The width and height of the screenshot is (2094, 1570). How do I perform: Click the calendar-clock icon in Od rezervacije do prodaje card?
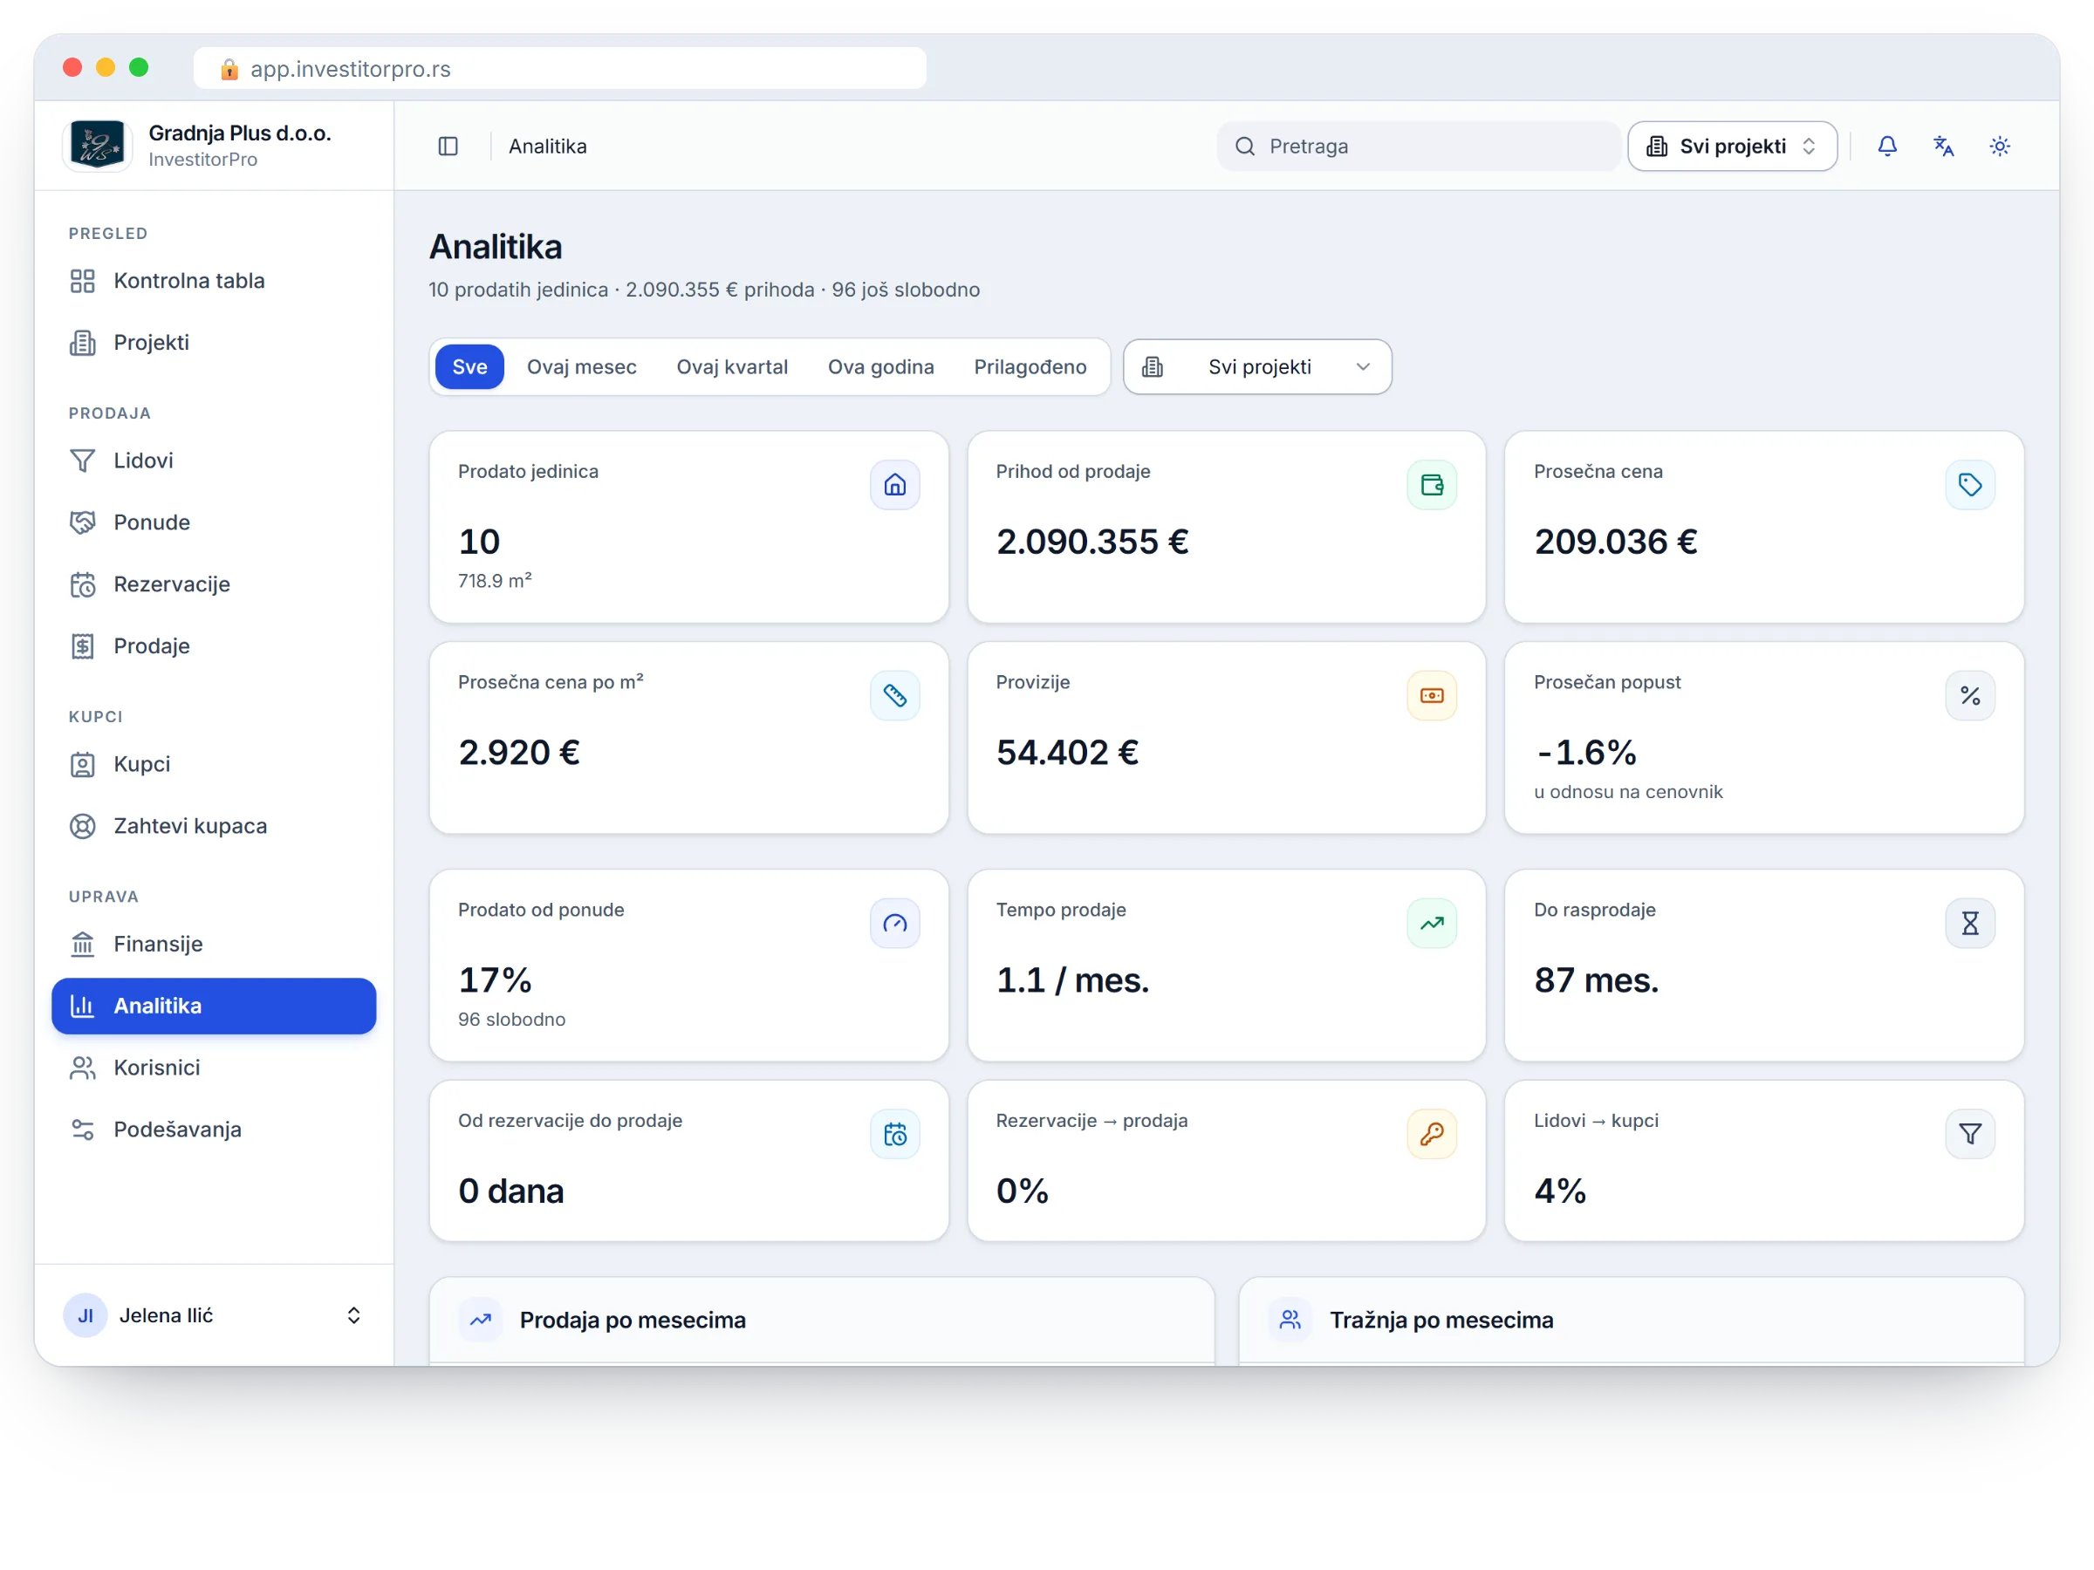pos(894,1134)
